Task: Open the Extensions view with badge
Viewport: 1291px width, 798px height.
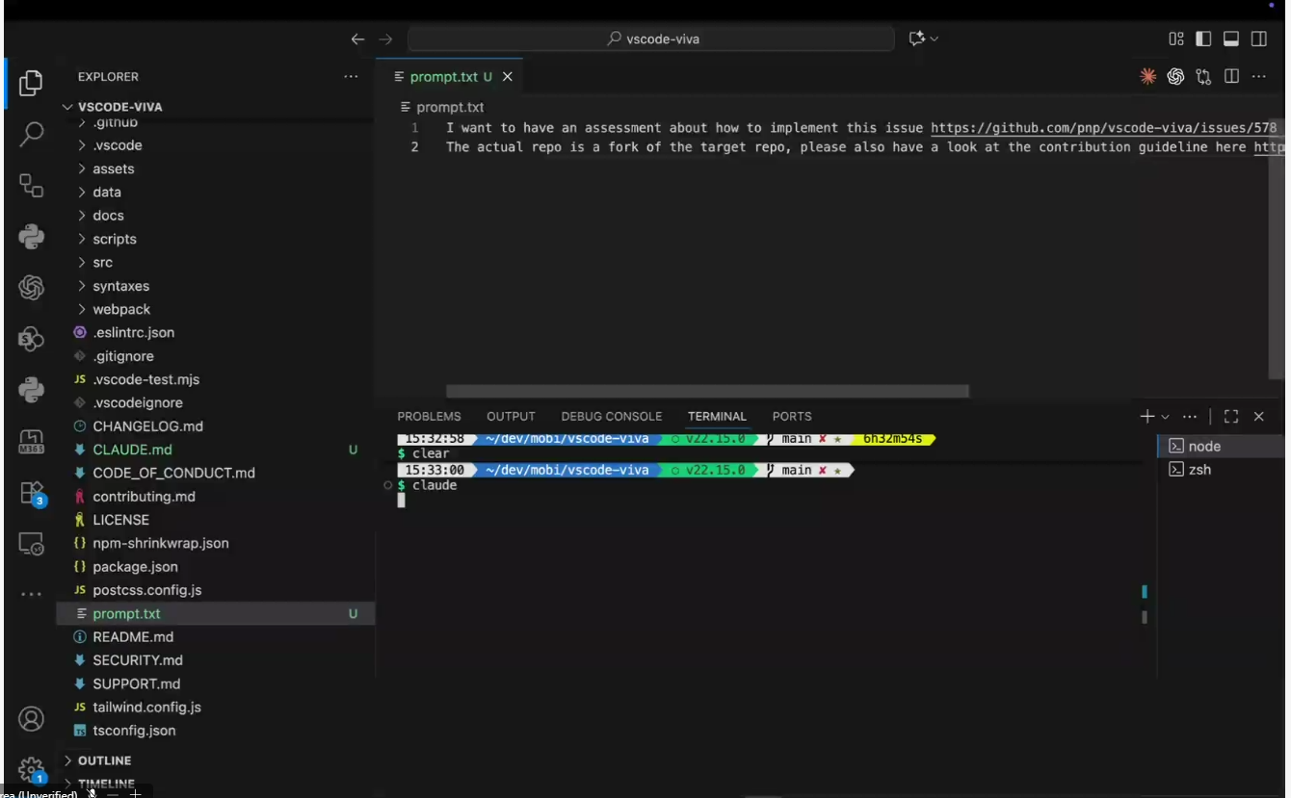Action: [31, 494]
